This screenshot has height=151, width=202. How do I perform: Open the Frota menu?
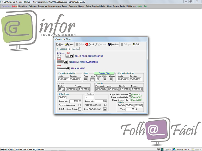point(122,6)
